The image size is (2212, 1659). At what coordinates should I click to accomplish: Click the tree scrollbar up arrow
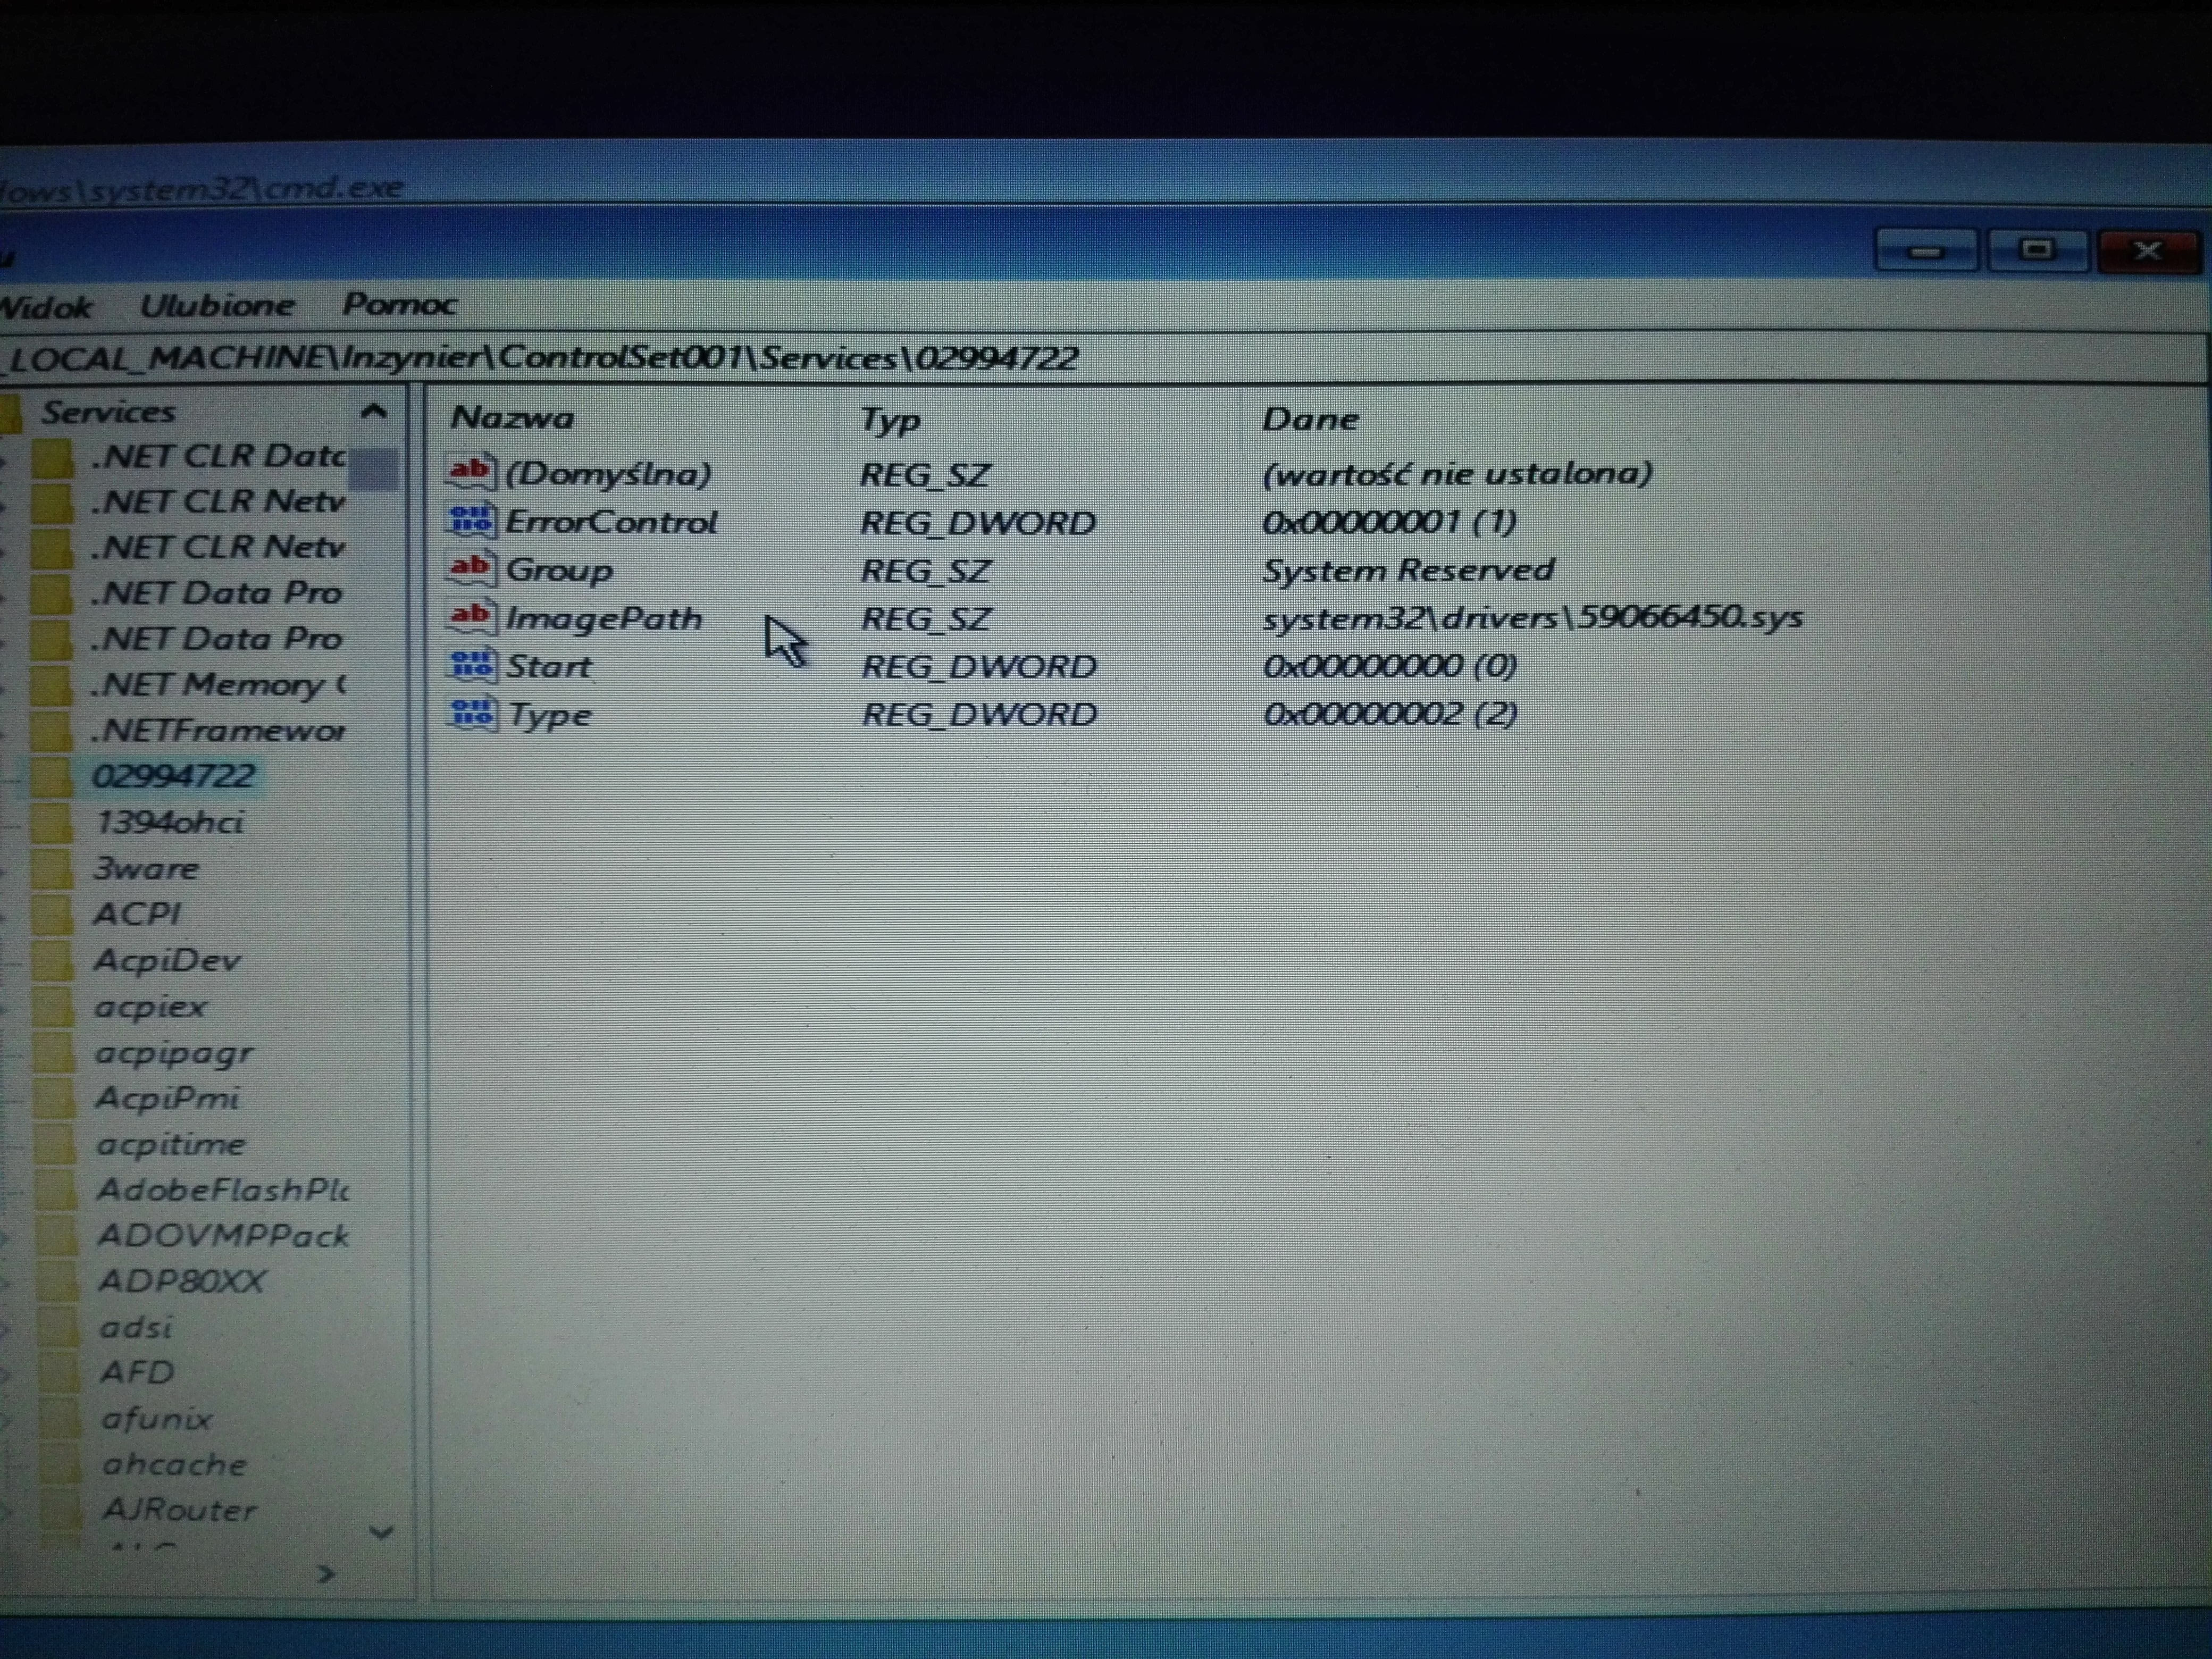374,411
